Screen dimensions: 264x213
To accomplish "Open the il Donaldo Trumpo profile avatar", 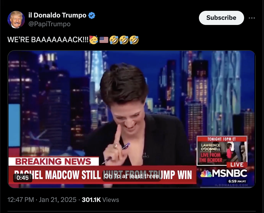I will [x=16, y=20].
